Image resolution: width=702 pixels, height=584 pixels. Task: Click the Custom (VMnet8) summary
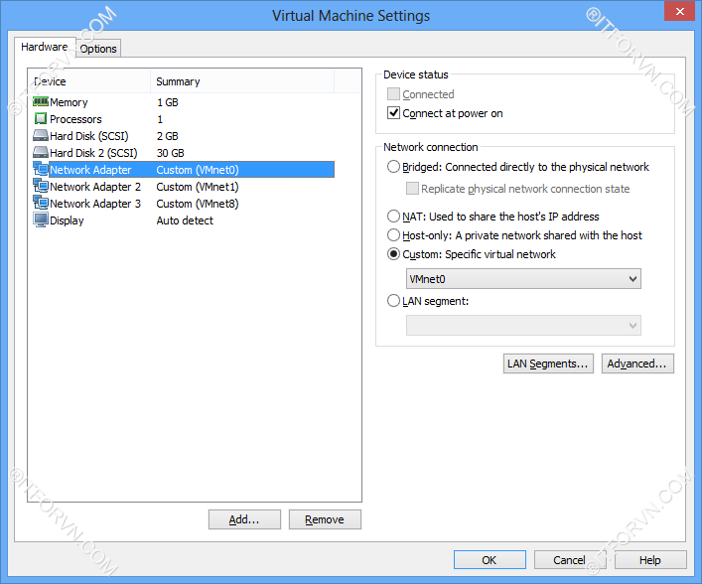[198, 204]
